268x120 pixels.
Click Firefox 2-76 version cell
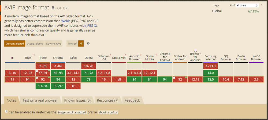click(43, 66)
